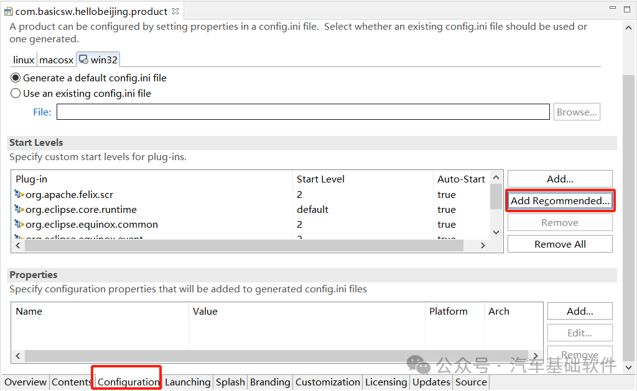Switch to the linux tab
Viewport: 637px width, 391px height.
pos(23,60)
